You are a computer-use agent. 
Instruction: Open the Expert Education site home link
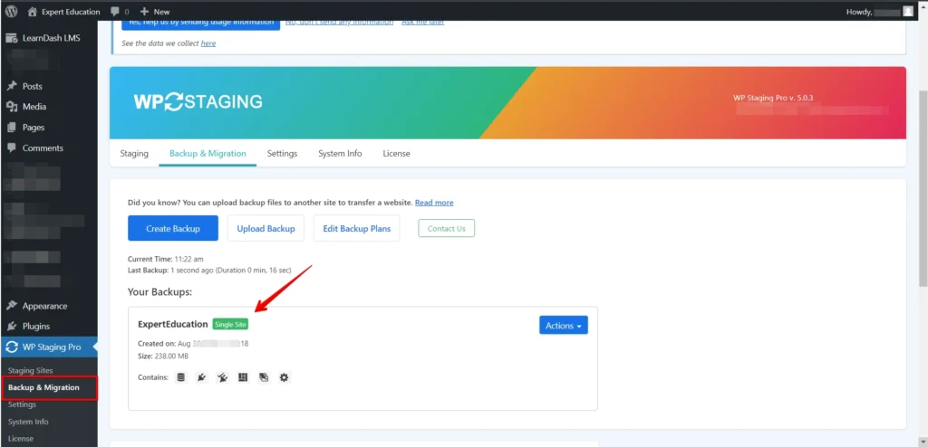[x=64, y=11]
